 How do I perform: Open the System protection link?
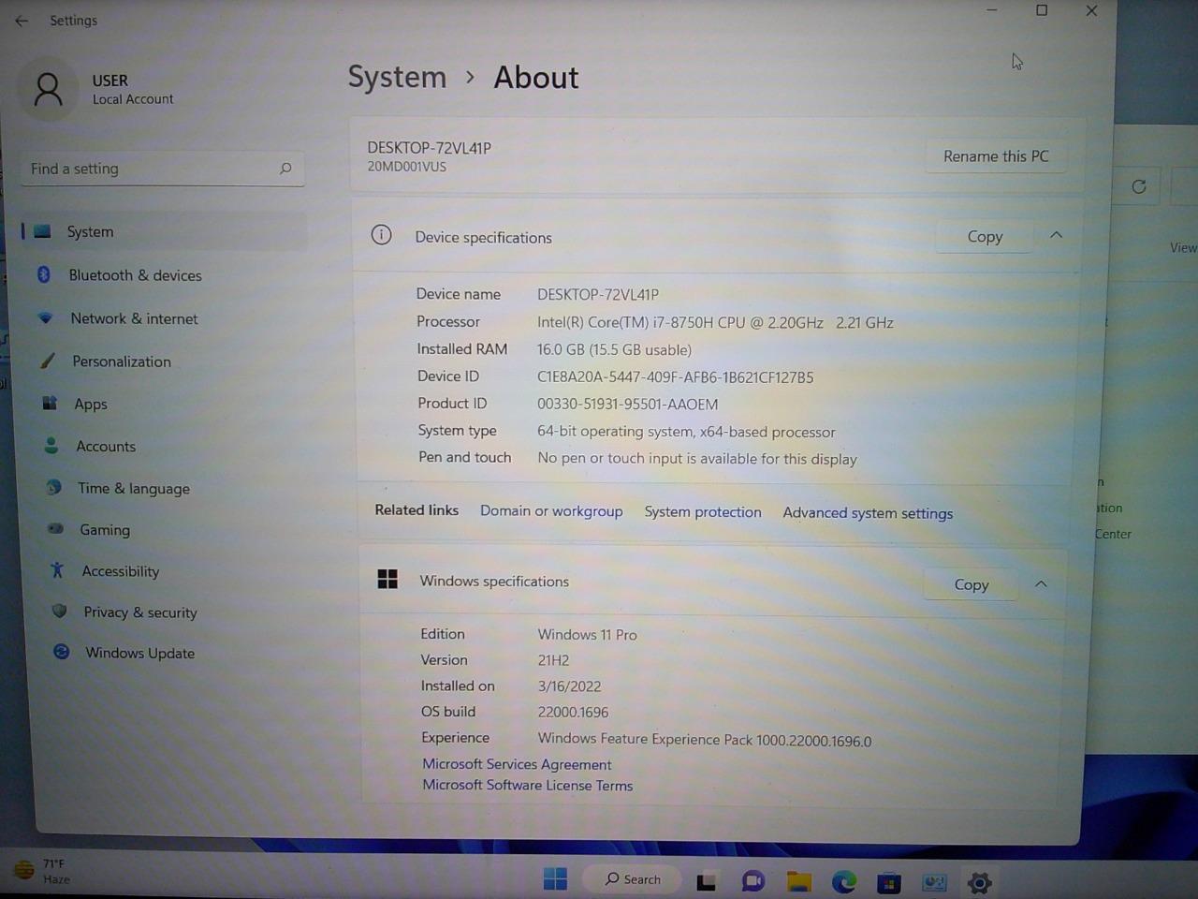click(703, 512)
